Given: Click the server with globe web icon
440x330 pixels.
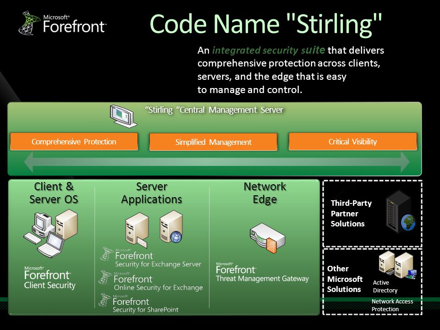Looking at the screenshot, I should (x=171, y=227).
